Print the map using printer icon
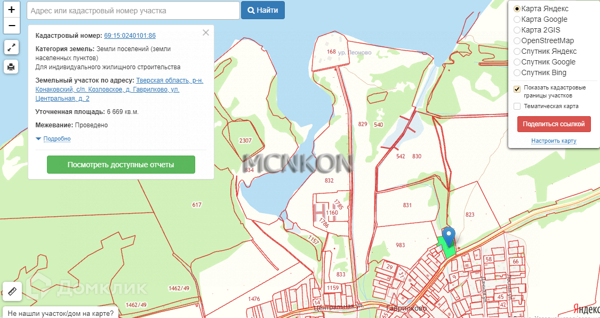600x318 pixels. point(12,67)
